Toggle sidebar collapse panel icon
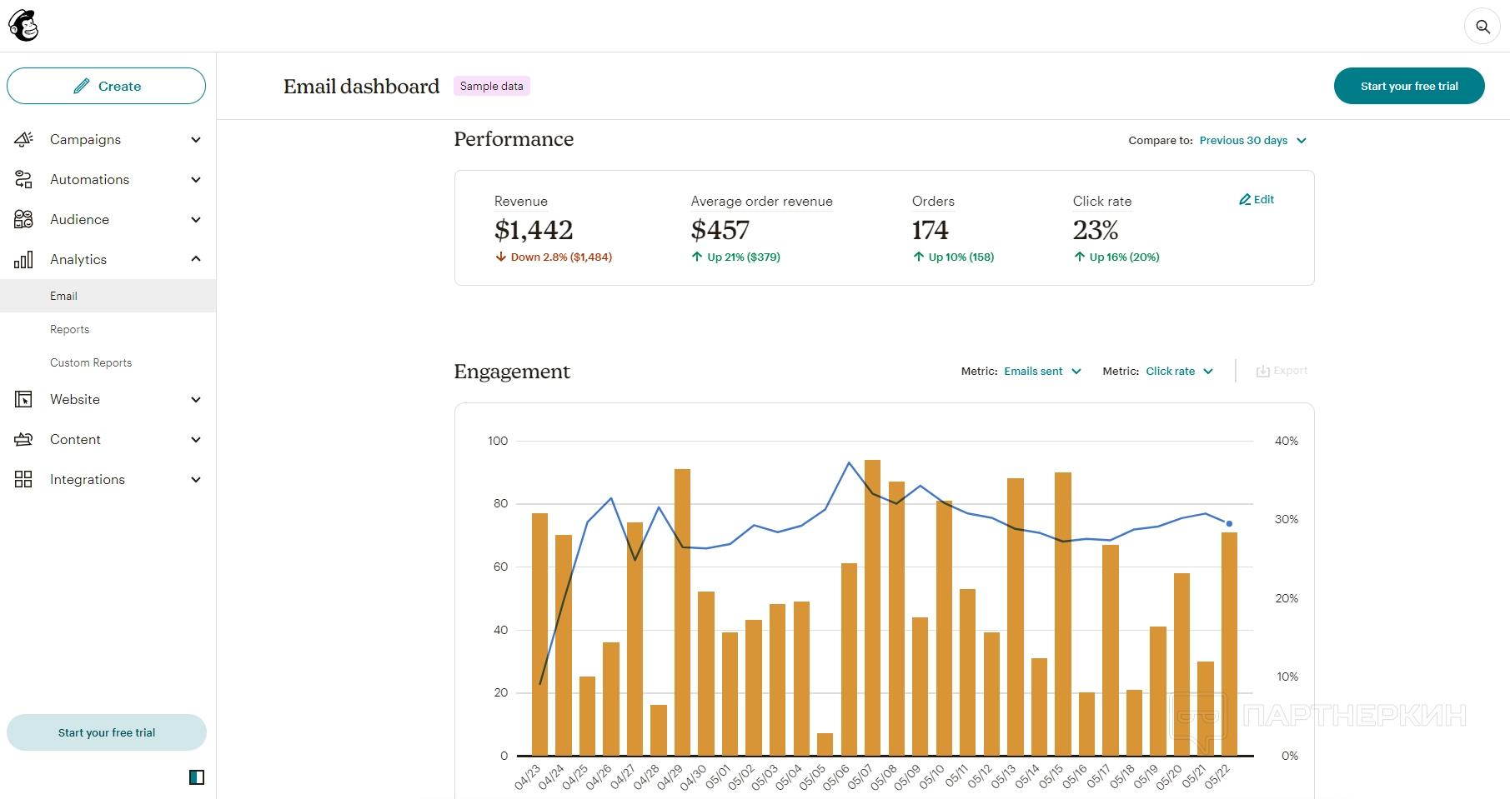The image size is (1510, 799). 197,777
